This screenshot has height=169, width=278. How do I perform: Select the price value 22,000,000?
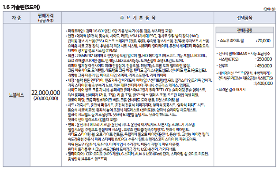point(46,93)
